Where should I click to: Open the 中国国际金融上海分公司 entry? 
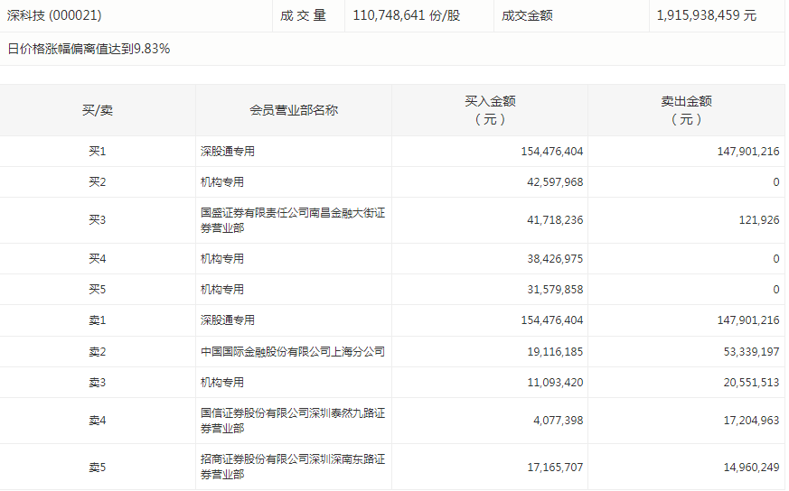tap(292, 351)
